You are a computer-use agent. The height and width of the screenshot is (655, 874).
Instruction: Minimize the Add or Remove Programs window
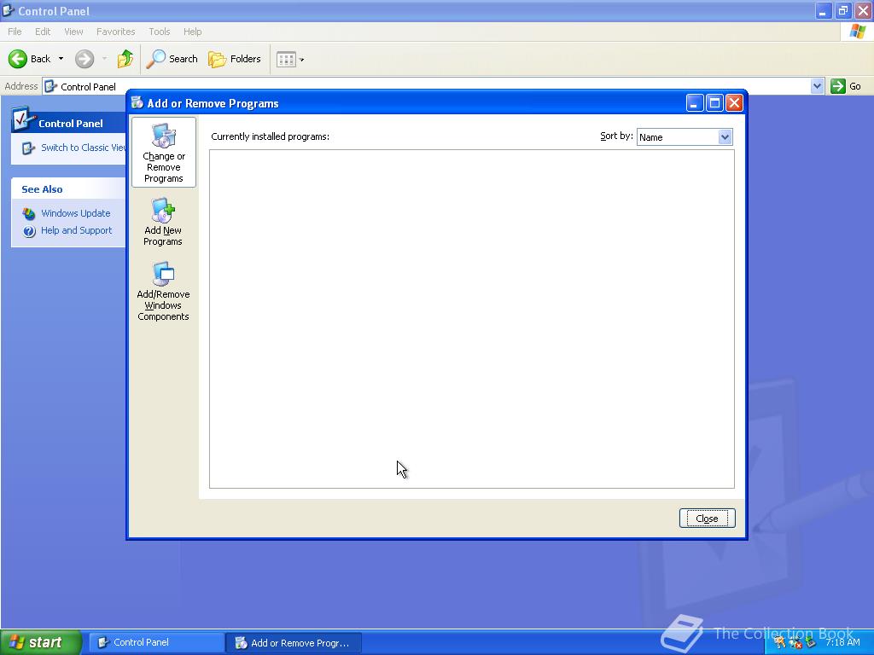pyautogui.click(x=695, y=103)
